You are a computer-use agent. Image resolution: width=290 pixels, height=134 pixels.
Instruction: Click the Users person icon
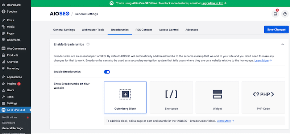(x=3, y=90)
